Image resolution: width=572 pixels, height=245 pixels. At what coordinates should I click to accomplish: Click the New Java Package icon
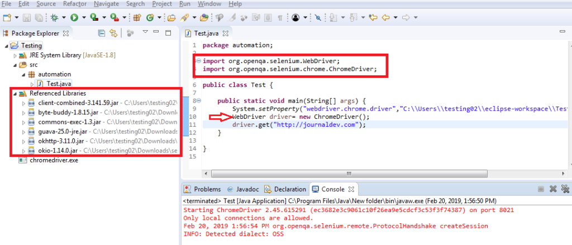point(137,18)
